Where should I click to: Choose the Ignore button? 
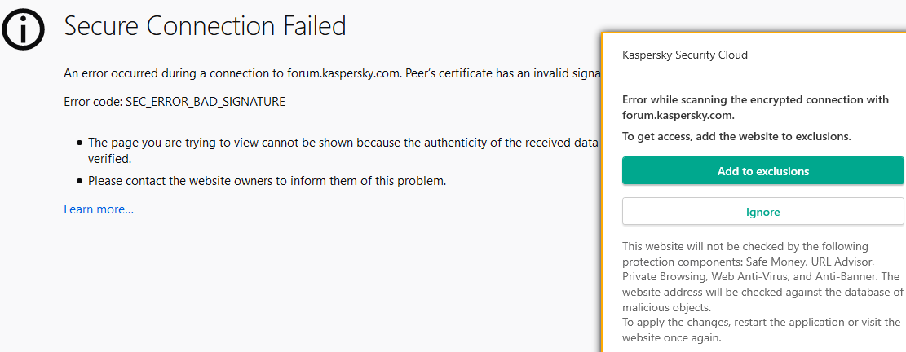click(762, 212)
